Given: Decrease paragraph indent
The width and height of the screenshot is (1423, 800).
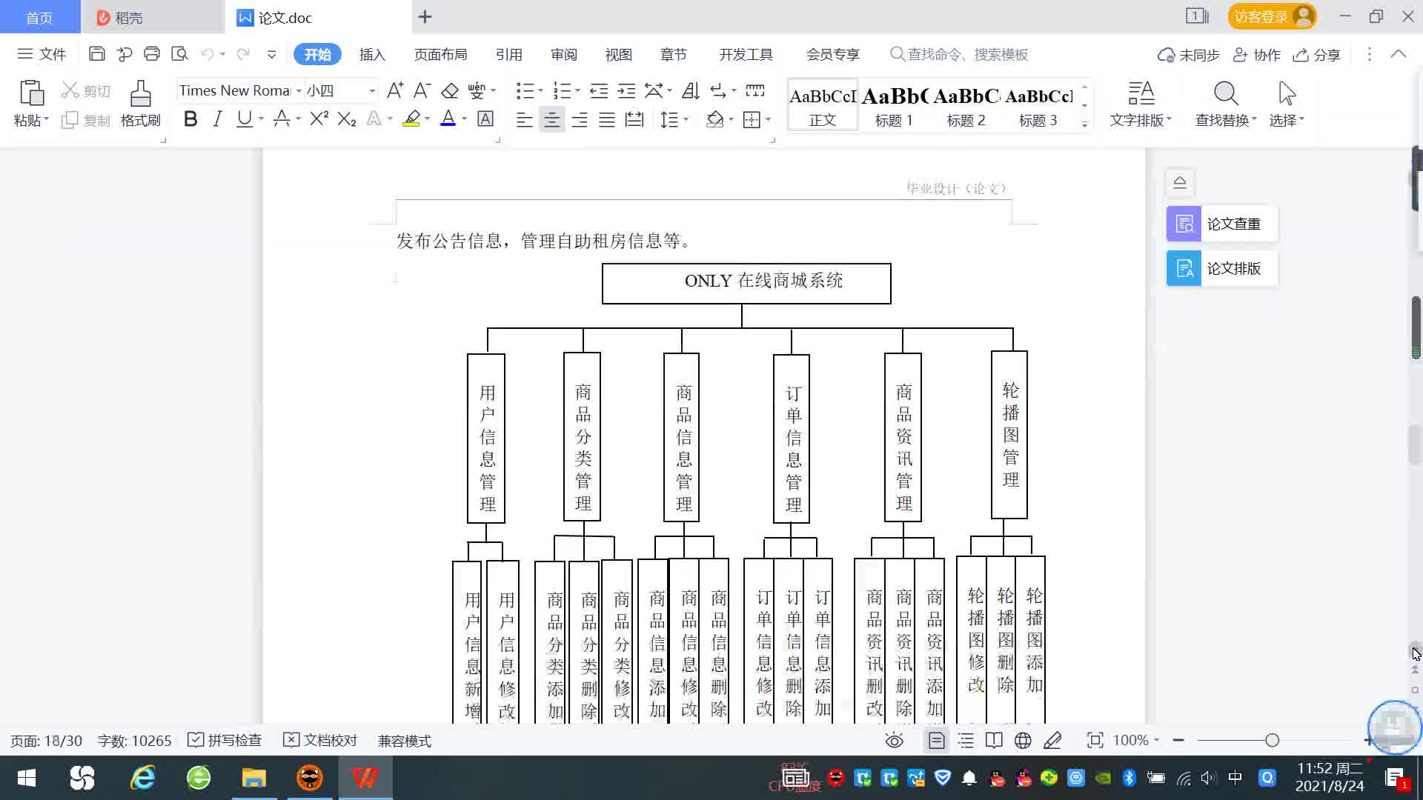Looking at the screenshot, I should tap(599, 90).
